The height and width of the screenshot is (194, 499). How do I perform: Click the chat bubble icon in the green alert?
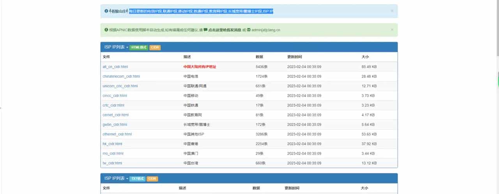(205, 30)
